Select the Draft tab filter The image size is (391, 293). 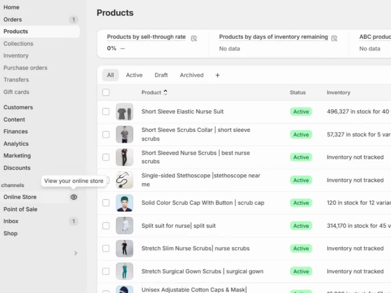pos(161,75)
